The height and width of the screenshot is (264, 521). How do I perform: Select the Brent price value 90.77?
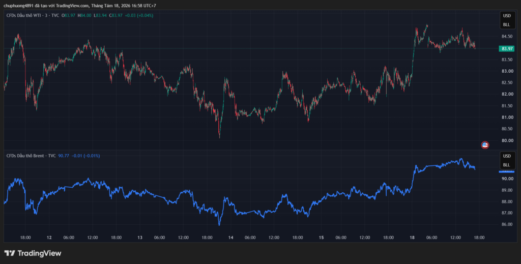[x=64, y=156]
